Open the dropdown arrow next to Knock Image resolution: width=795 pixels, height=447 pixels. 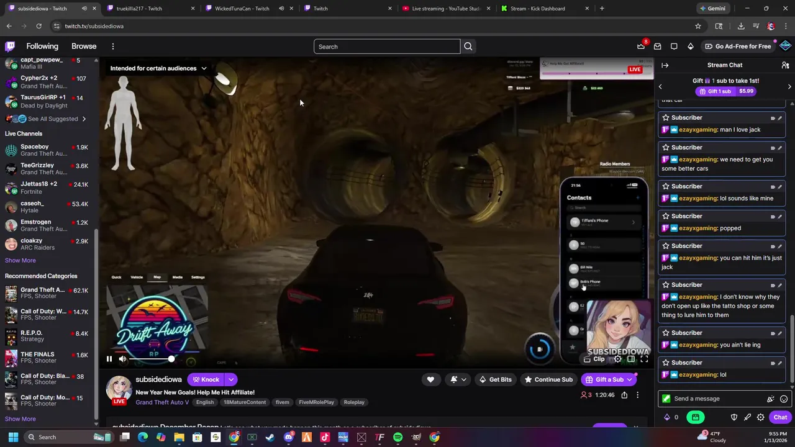click(230, 379)
